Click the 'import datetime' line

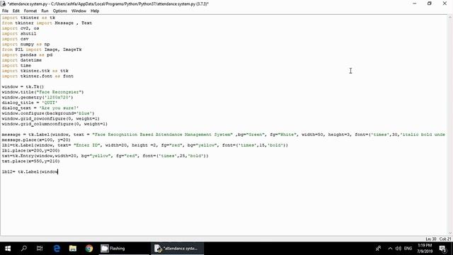pos(22,60)
